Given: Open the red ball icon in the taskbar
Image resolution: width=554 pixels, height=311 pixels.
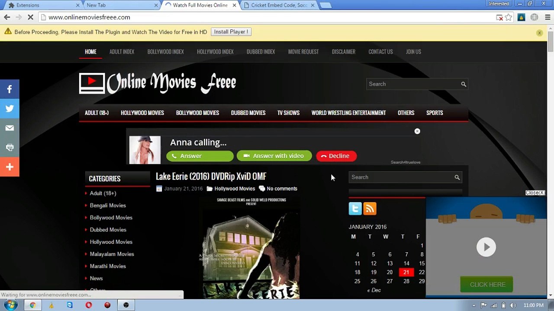Looking at the screenshot, I should coord(107,305).
